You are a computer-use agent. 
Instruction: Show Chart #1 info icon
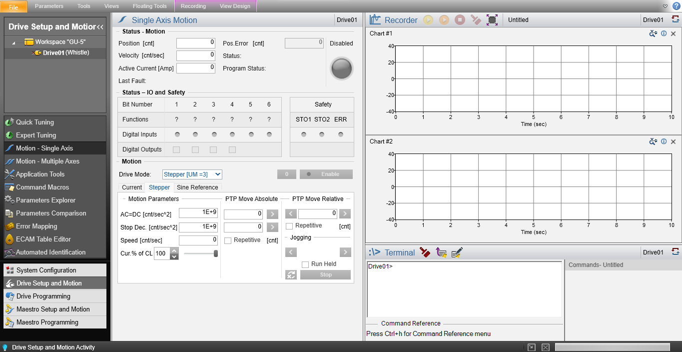coord(664,33)
